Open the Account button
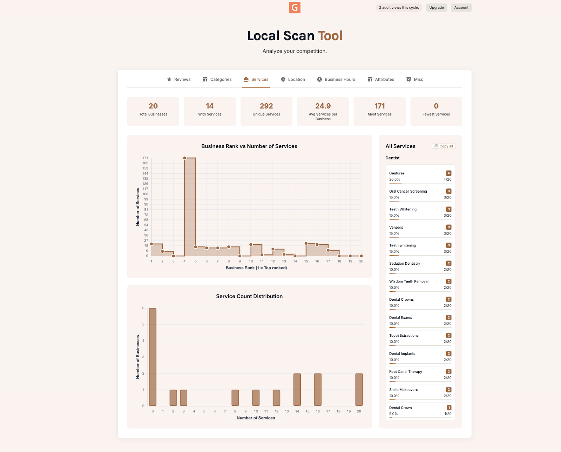Viewport: 561px width, 452px height. click(x=461, y=7)
